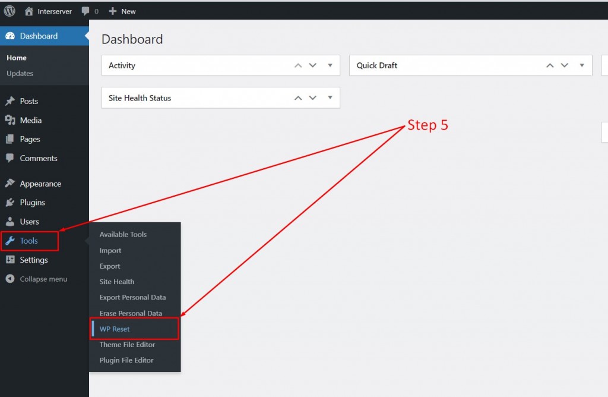Click the Posts pushpin icon
The height and width of the screenshot is (397, 608).
(x=10, y=101)
